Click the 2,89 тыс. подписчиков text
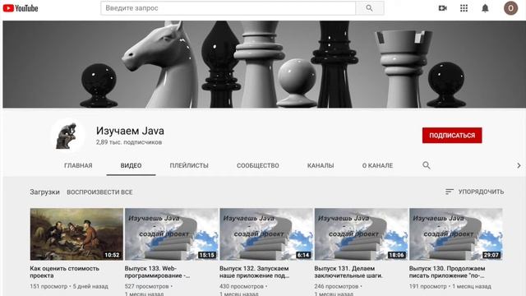526x296 pixels. (129, 142)
